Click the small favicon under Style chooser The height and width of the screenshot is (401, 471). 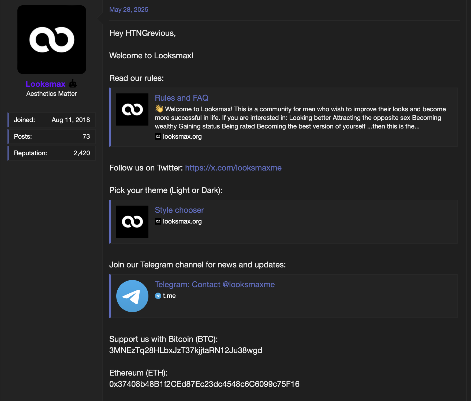point(158,221)
